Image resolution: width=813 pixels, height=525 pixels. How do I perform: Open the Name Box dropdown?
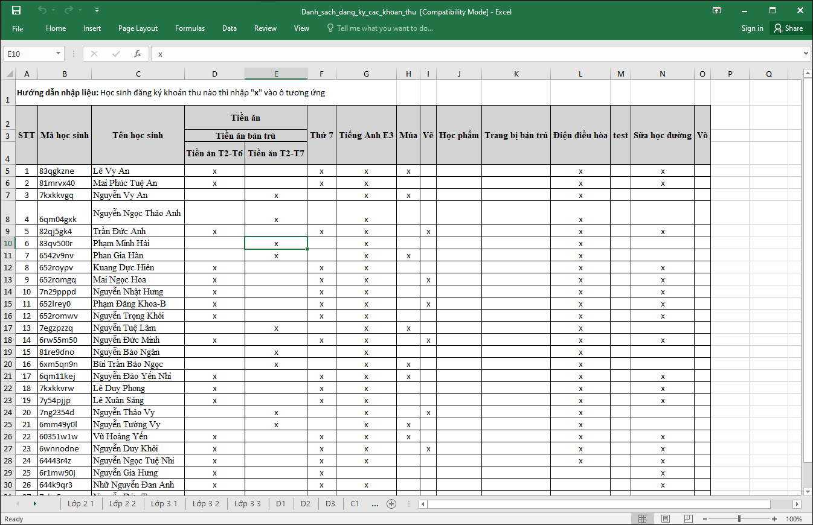(59, 54)
